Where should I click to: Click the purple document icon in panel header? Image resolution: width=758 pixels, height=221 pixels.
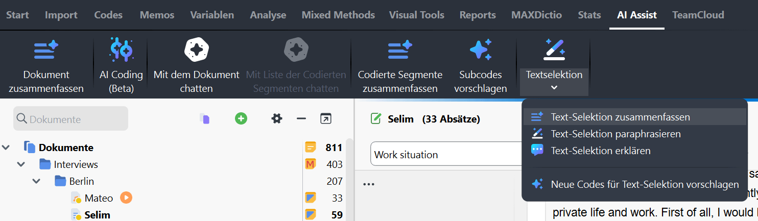point(205,119)
